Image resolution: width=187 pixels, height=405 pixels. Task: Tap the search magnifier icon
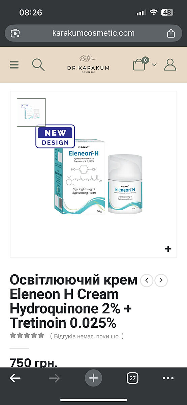click(38, 64)
